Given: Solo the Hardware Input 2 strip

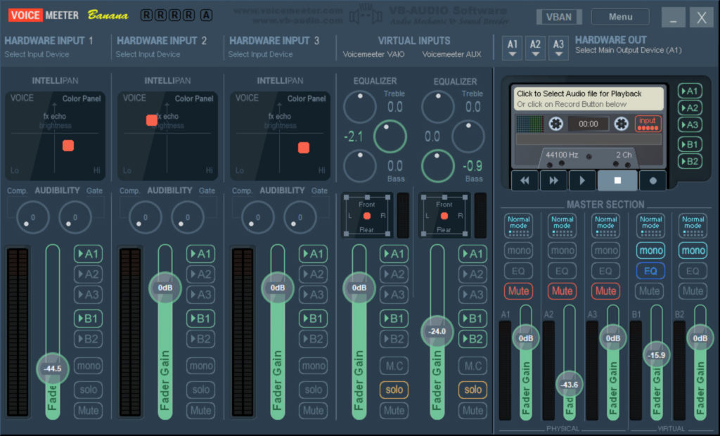Looking at the screenshot, I should (x=200, y=390).
